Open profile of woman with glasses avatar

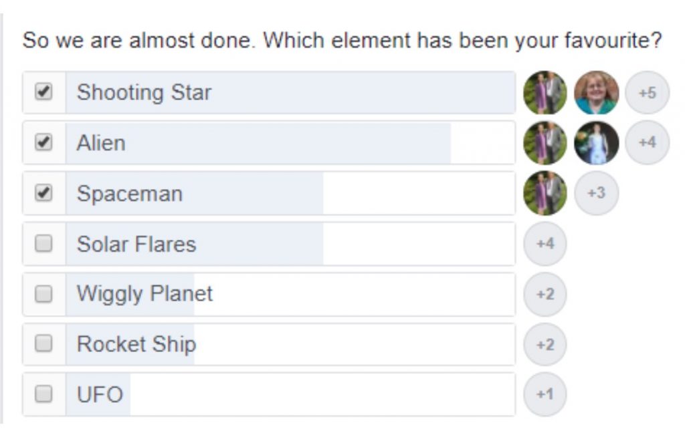click(x=596, y=93)
